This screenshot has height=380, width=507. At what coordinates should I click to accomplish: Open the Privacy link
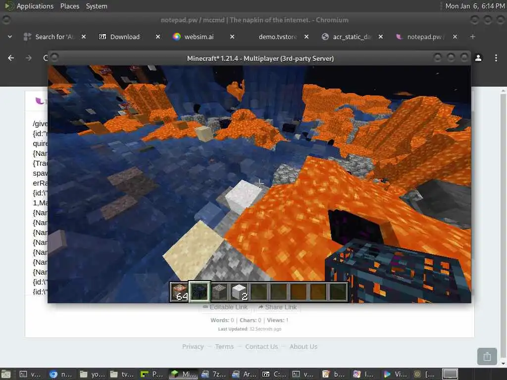coord(193,346)
